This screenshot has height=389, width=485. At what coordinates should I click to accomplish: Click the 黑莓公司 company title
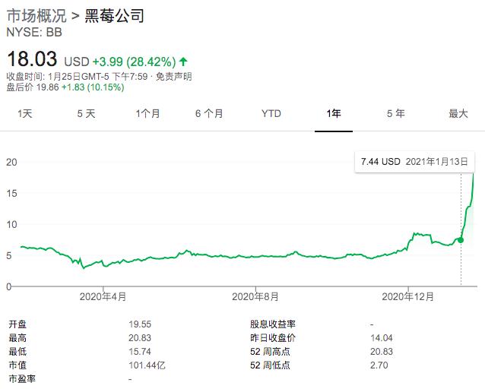115,15
